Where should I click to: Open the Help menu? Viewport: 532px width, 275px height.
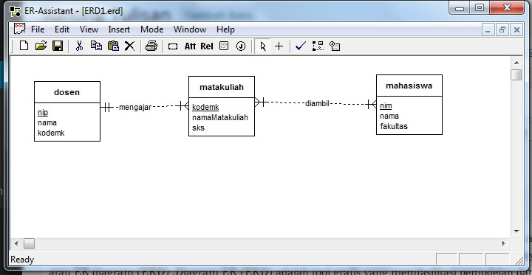[x=225, y=29]
